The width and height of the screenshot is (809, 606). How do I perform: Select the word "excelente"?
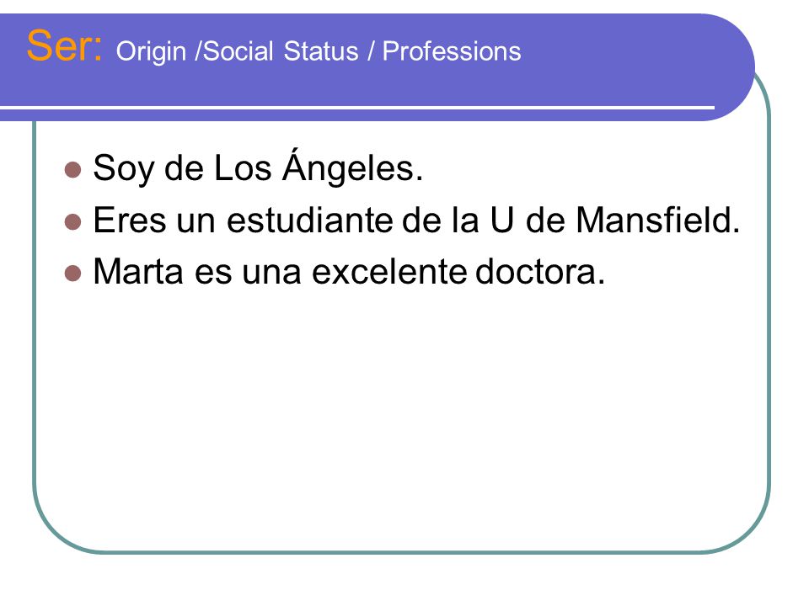point(389,272)
